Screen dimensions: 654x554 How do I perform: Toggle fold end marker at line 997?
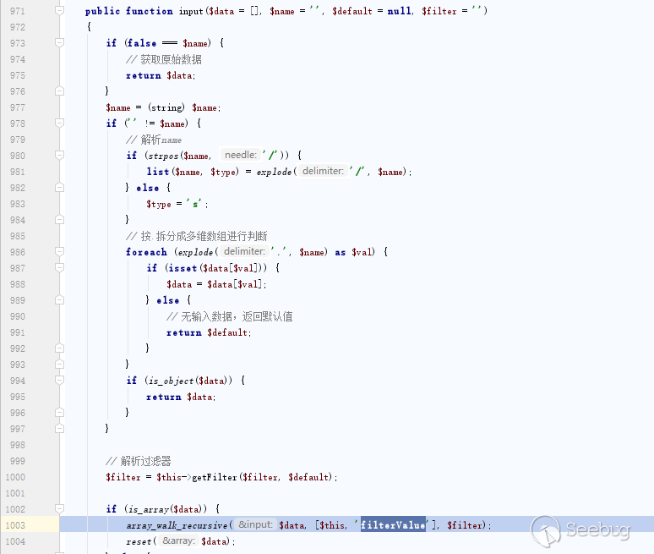coord(60,428)
